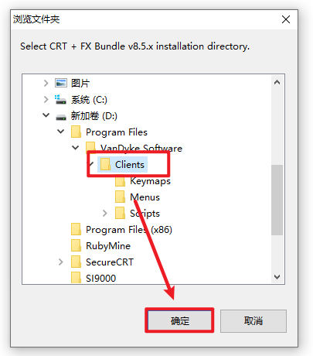Viewport: 313px width, 356px height.
Task: Click the SI9000 folder icon
Action: click(x=76, y=278)
